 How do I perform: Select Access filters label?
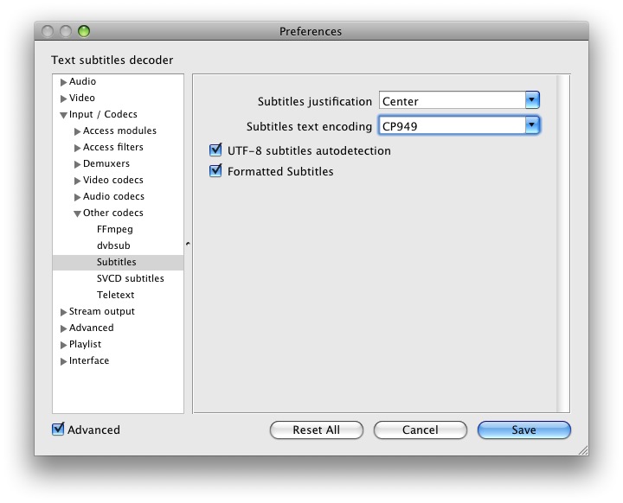click(112, 147)
